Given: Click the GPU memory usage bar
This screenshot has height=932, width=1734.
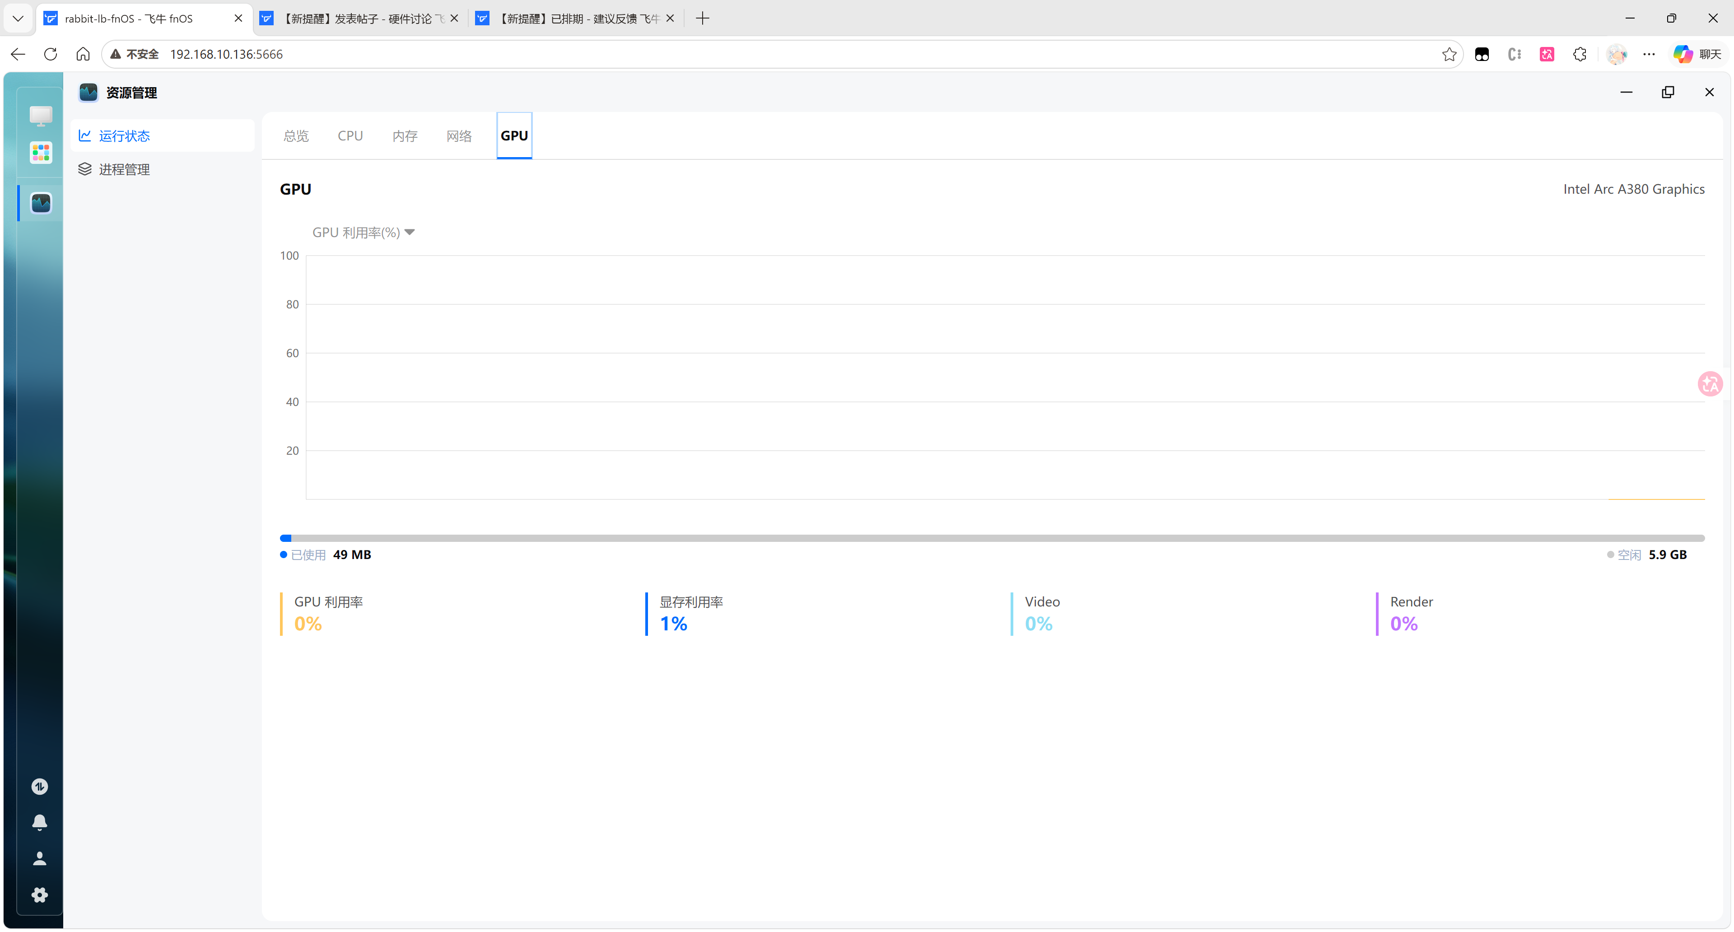Looking at the screenshot, I should pyautogui.click(x=992, y=538).
